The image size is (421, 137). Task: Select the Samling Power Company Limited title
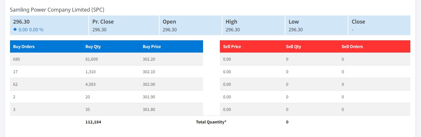57,10
